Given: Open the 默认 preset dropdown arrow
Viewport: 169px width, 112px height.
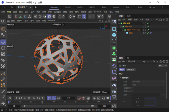Looking at the screenshot, I should coord(166,66).
